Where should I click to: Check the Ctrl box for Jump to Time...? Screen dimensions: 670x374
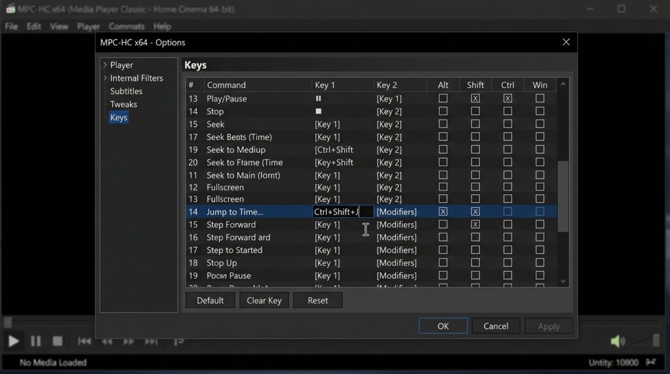[x=508, y=211]
